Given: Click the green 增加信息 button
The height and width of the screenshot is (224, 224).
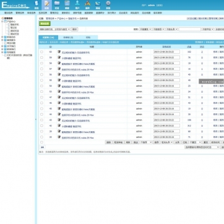Looking at the screenshot, I should pos(45,24).
